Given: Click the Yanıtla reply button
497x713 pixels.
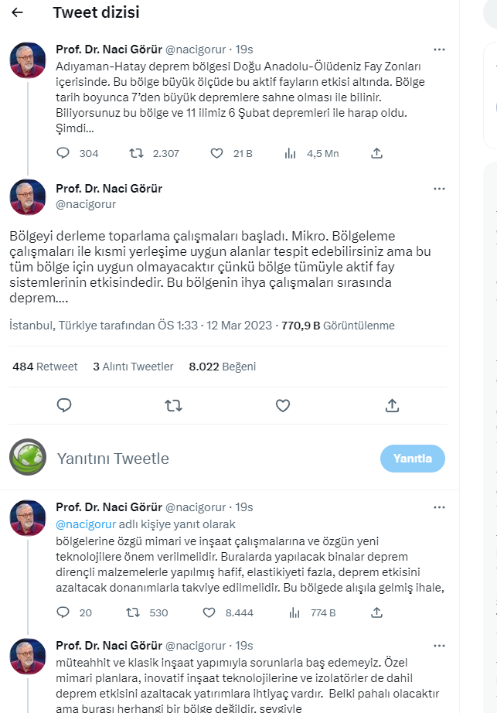Looking at the screenshot, I should (412, 459).
